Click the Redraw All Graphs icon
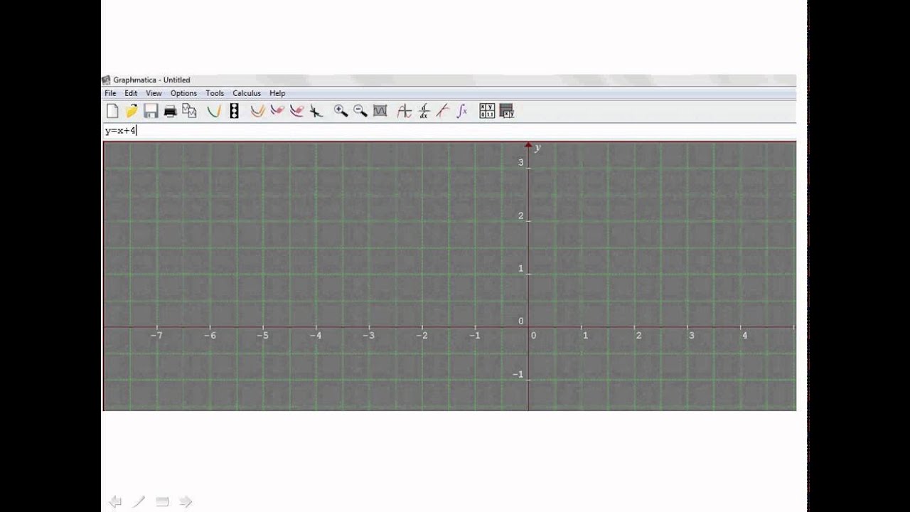Image resolution: width=910 pixels, height=512 pixels. point(258,111)
